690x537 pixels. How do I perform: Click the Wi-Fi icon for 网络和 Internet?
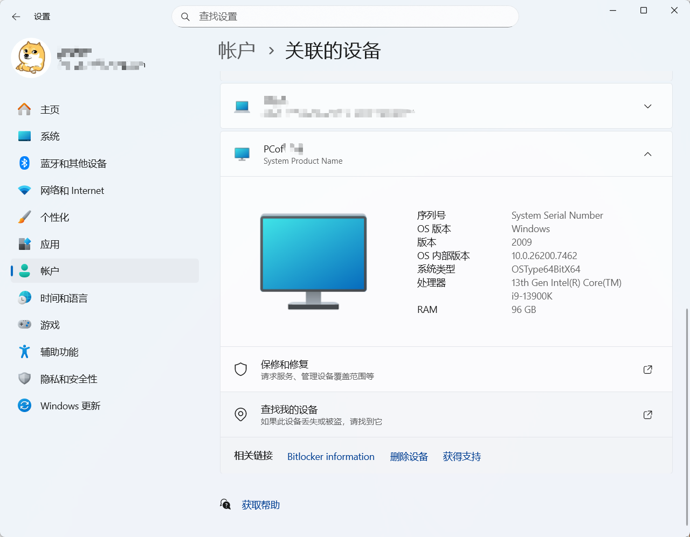pos(24,190)
